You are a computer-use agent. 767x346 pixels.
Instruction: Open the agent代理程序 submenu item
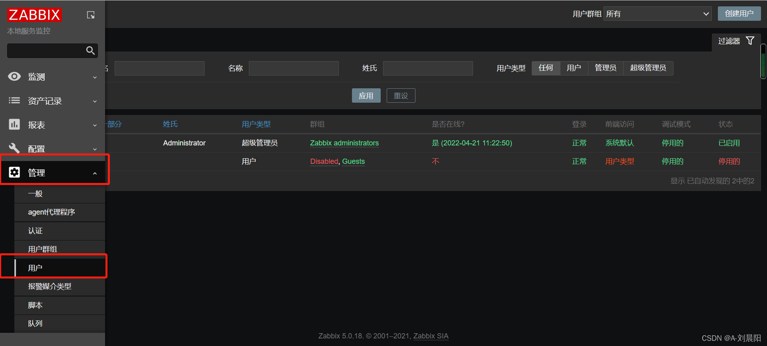point(60,212)
